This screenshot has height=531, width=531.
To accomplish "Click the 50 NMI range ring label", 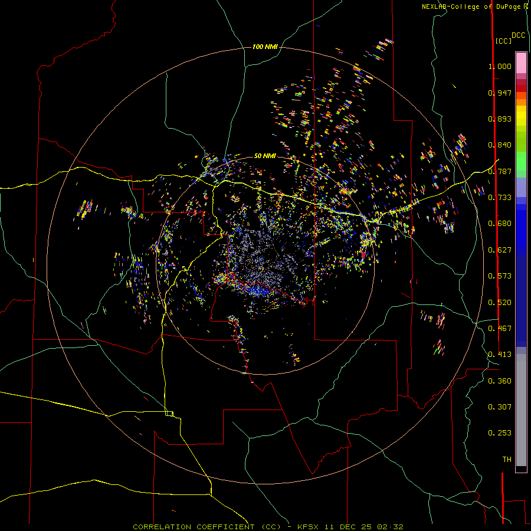I will (x=265, y=156).
